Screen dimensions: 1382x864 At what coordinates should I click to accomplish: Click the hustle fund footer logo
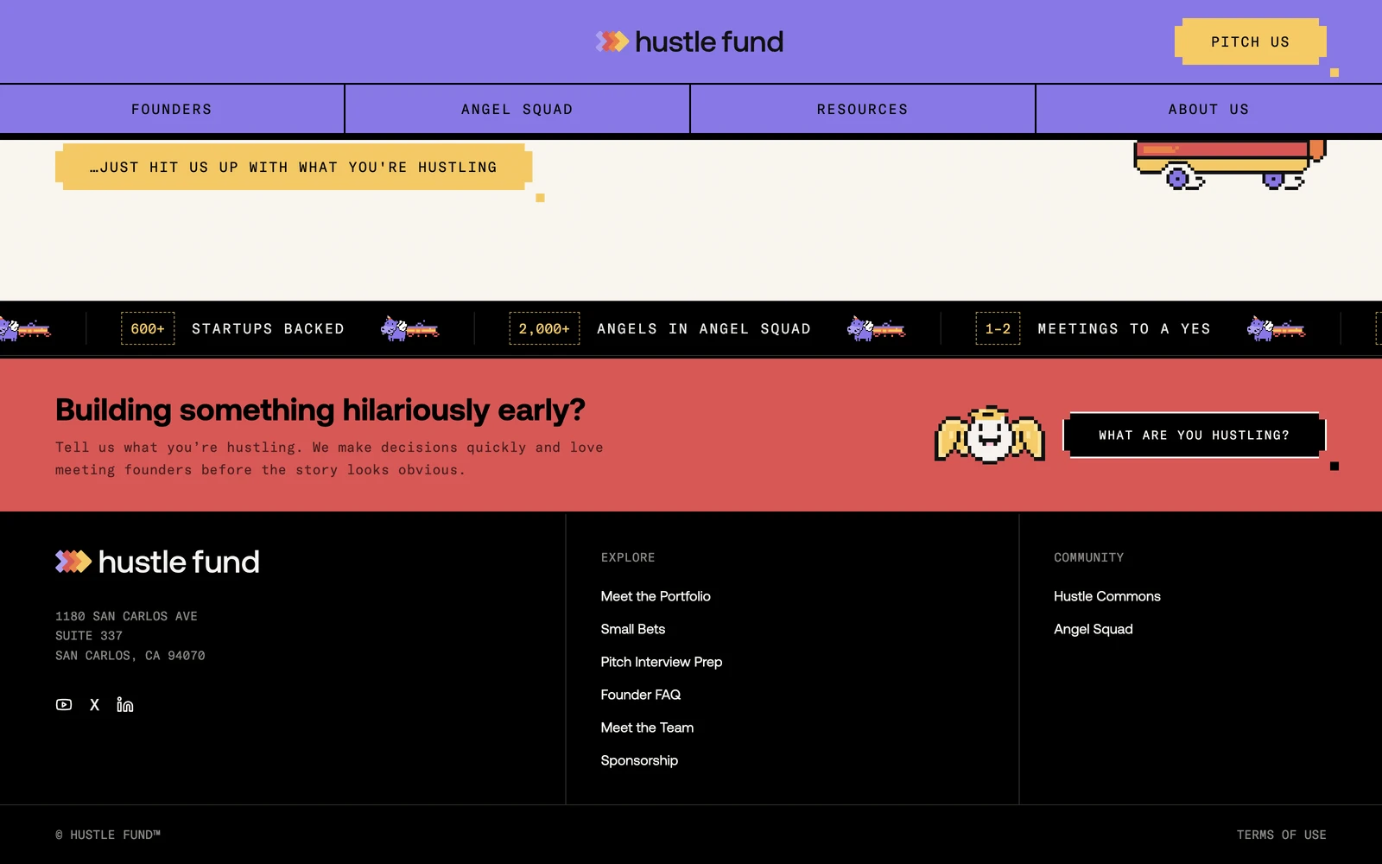pos(157,562)
